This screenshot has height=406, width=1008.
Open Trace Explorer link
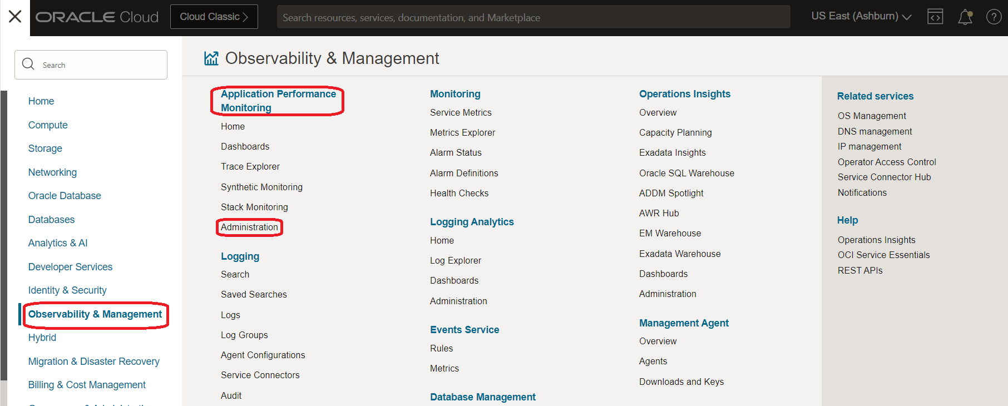[250, 166]
